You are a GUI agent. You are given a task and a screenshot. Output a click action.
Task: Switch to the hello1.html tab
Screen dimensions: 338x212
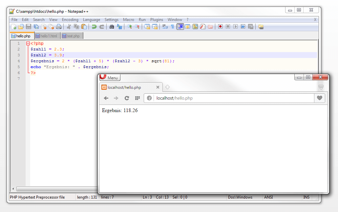(x=48, y=36)
